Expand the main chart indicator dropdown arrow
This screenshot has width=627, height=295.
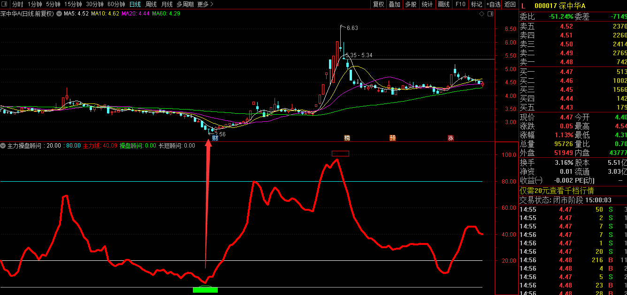[x=59, y=14]
